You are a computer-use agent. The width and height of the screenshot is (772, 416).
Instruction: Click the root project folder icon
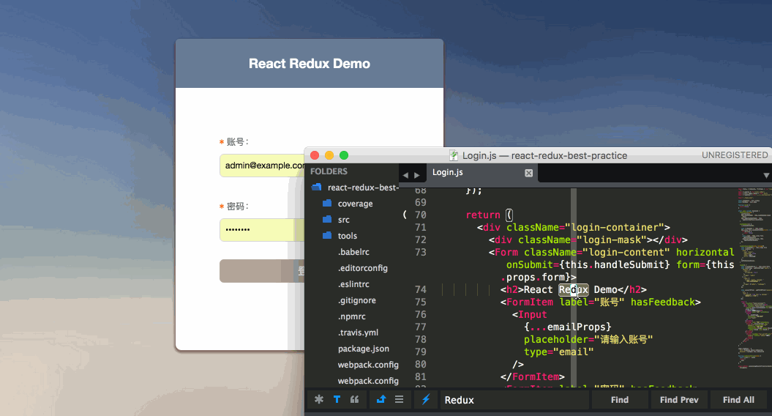tap(317, 187)
